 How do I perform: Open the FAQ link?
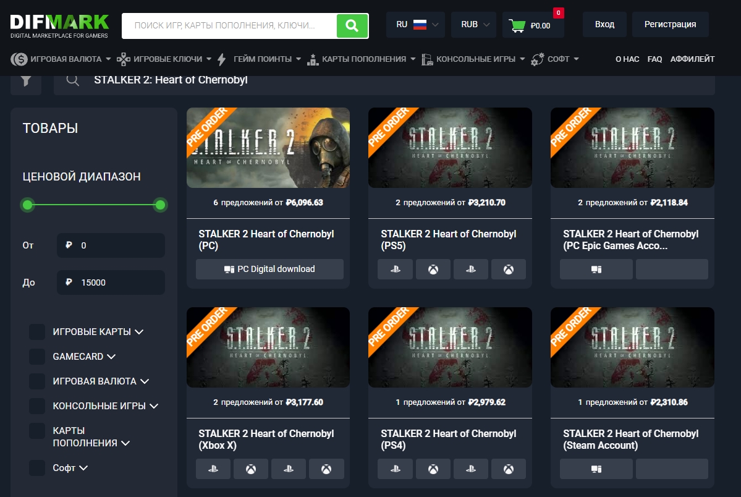coord(654,59)
